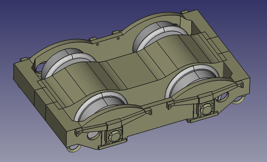Click the ring loop at bottom-left corner
Viewport: 267px width, 162px height.
click(74, 149)
